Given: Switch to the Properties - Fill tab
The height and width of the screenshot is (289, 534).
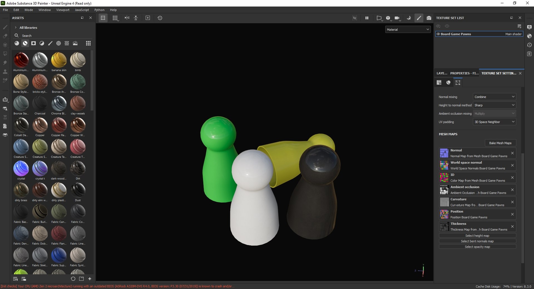Looking at the screenshot, I should coord(464,73).
